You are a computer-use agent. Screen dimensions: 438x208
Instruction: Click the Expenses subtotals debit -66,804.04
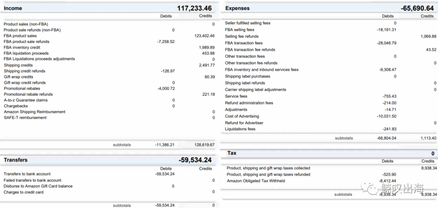(386, 138)
